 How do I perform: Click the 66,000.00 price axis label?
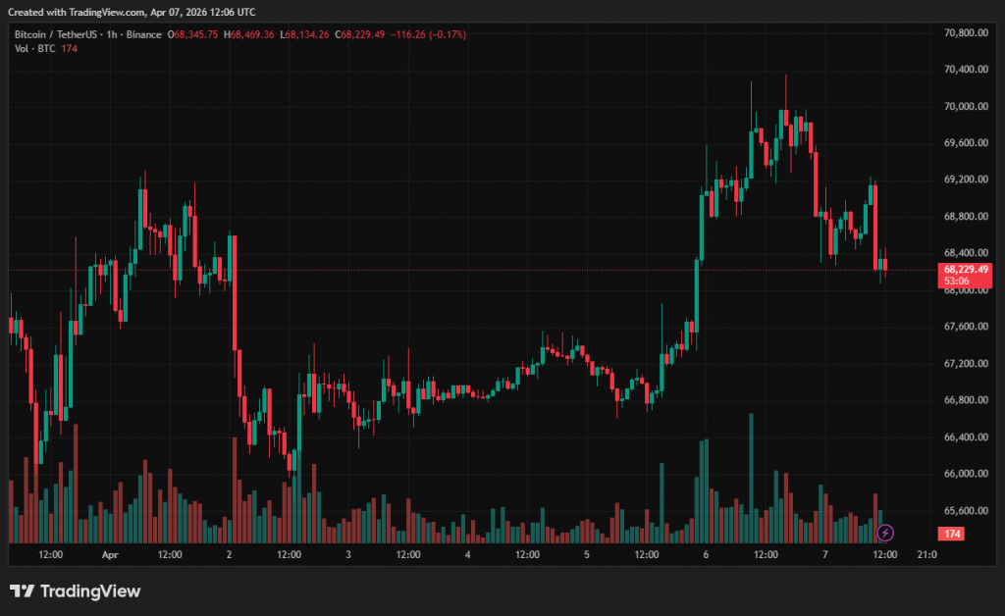click(x=965, y=474)
